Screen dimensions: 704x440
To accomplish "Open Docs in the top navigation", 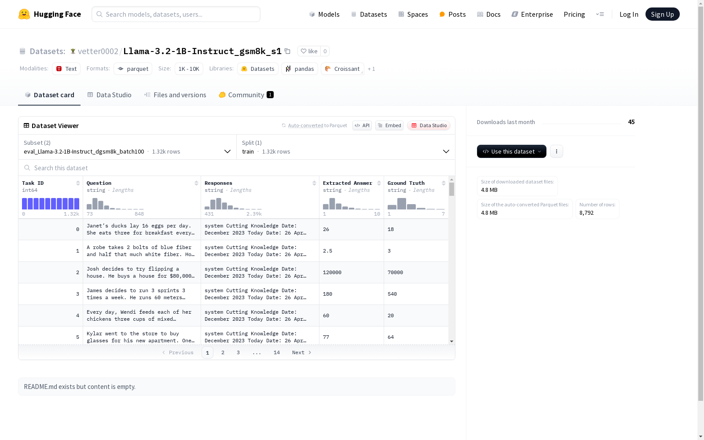I will 489,14.
